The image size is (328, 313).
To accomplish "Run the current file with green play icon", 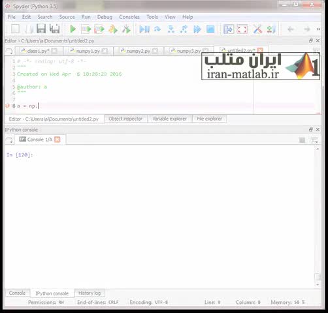I will [73, 29].
